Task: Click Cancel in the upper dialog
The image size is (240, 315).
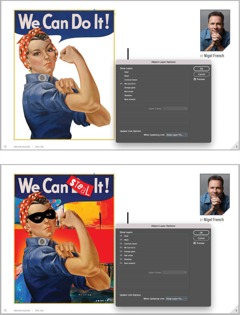Action: point(202,74)
